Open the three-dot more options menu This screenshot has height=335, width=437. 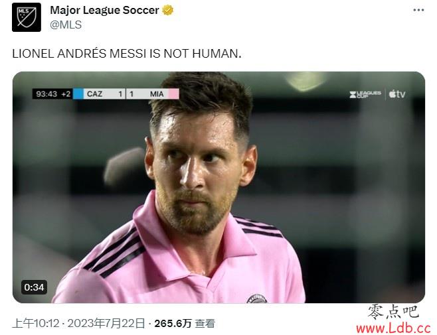[x=418, y=11]
